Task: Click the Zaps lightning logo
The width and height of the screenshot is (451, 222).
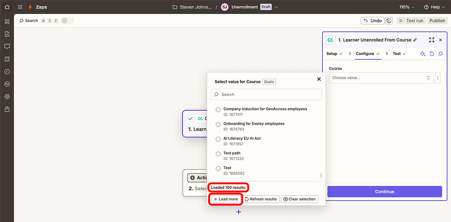Action: point(30,7)
